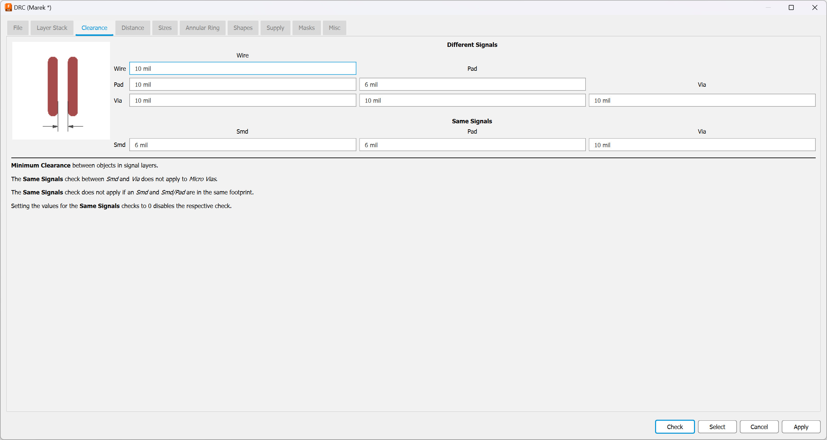Open the Shapes tab
The height and width of the screenshot is (440, 827).
(243, 28)
